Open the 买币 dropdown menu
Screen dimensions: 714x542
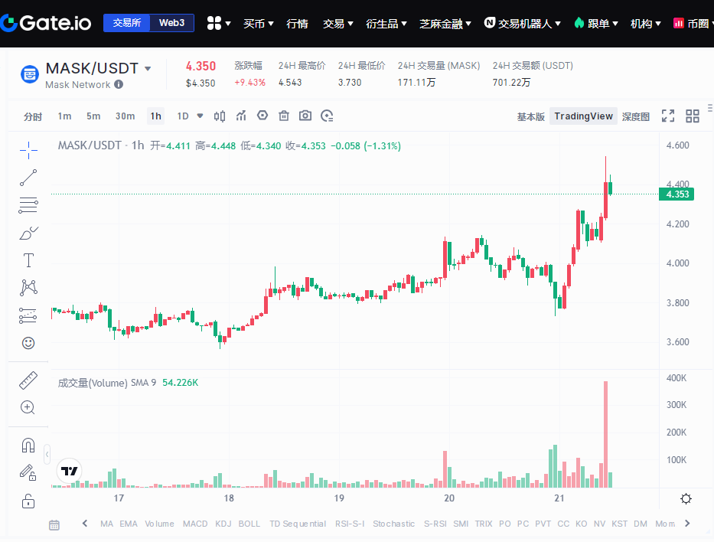[x=258, y=23]
